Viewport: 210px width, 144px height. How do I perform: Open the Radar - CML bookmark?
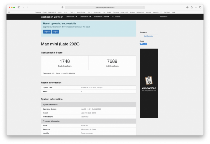tap(124, 12)
